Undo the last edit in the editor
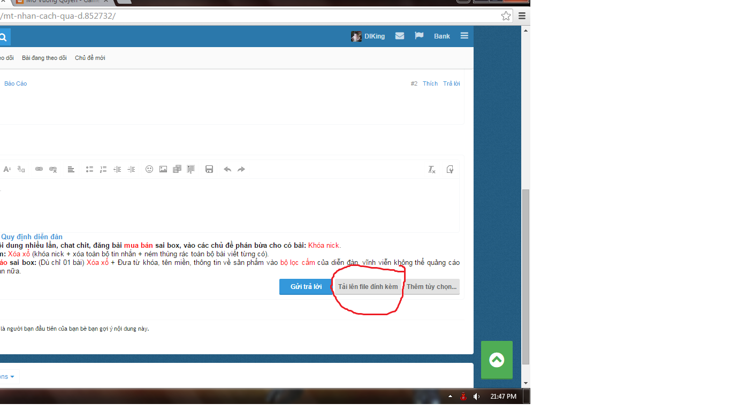Viewport: 731px width, 411px height. pos(227,169)
